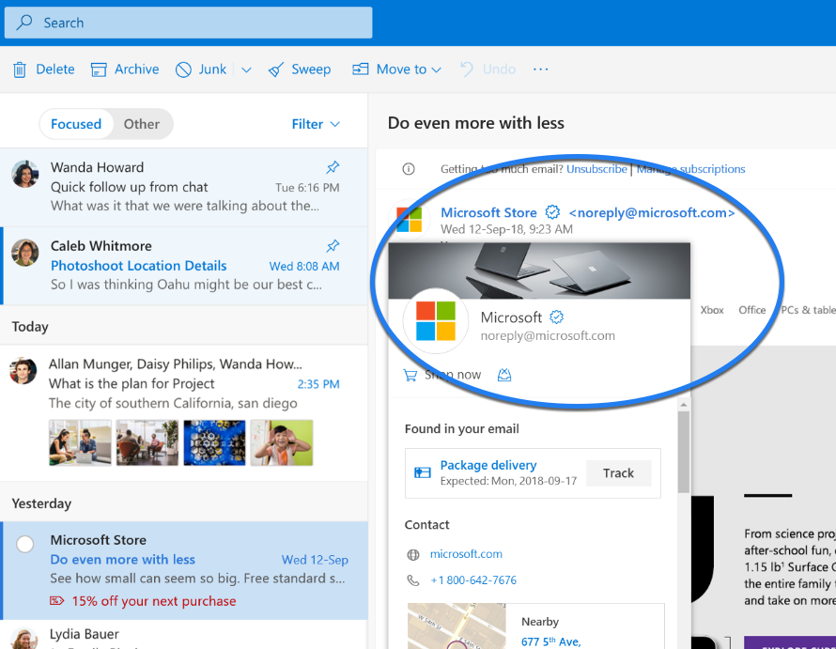
Task: Click Microsoft Store sender name
Action: (x=488, y=213)
